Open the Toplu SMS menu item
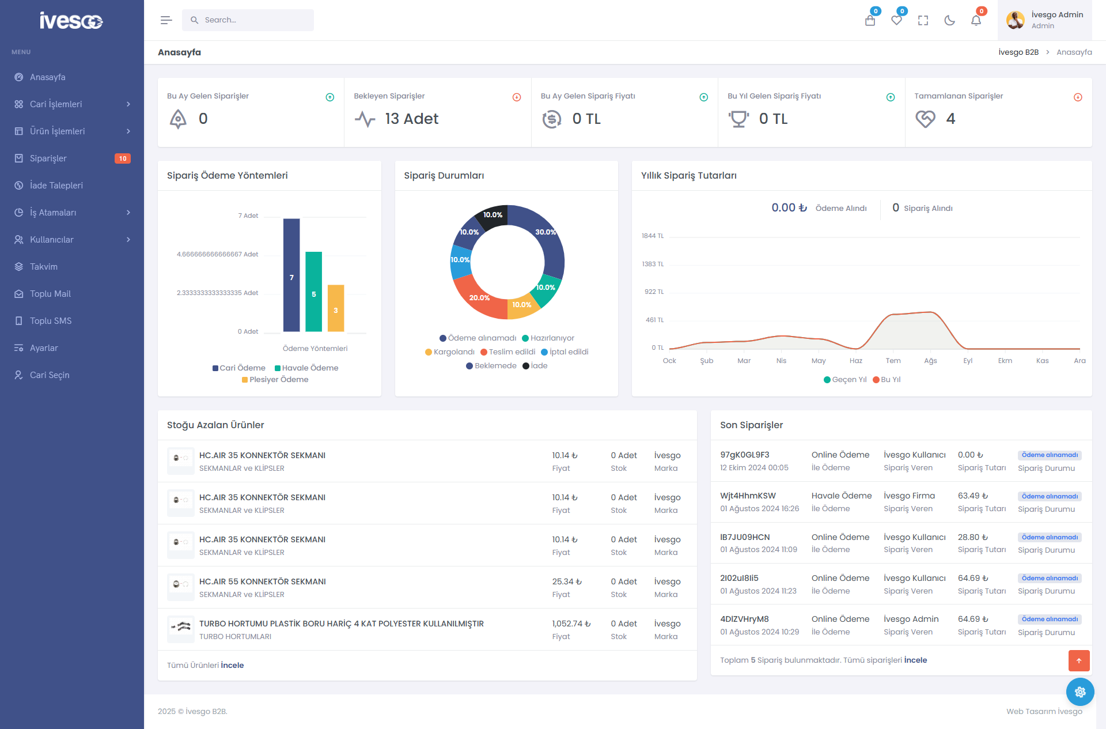 click(51, 321)
